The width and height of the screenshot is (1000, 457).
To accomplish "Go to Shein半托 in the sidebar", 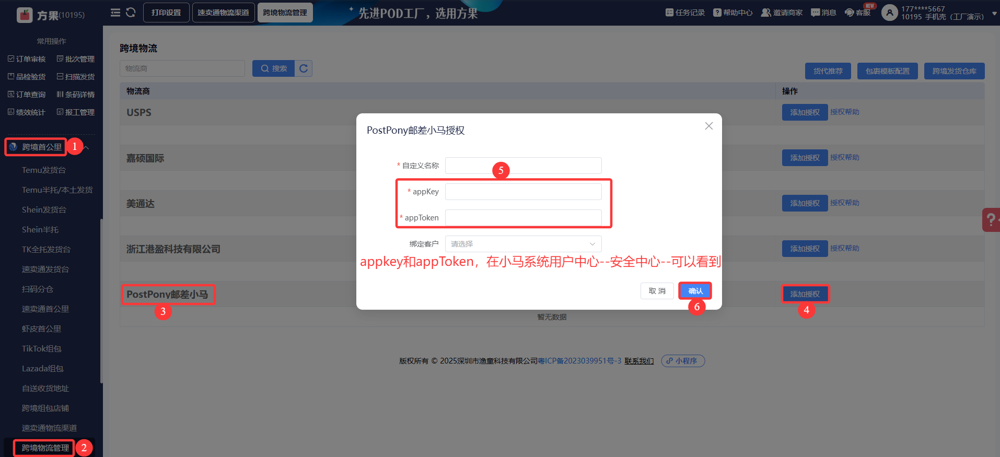I will (x=40, y=230).
